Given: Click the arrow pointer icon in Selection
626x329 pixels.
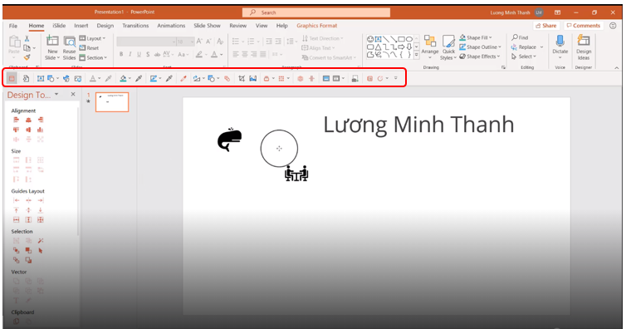Looking at the screenshot, I should [41, 251].
